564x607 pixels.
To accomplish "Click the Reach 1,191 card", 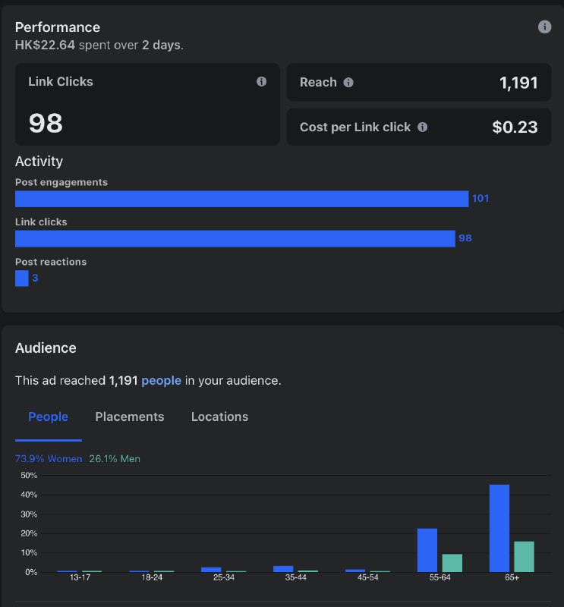I will click(419, 83).
